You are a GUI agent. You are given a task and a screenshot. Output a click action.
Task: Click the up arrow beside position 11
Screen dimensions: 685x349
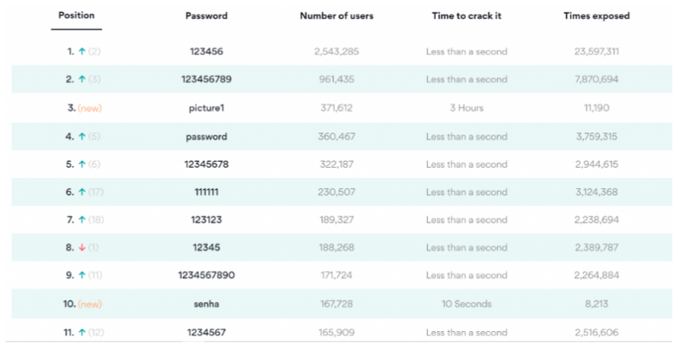tap(81, 333)
